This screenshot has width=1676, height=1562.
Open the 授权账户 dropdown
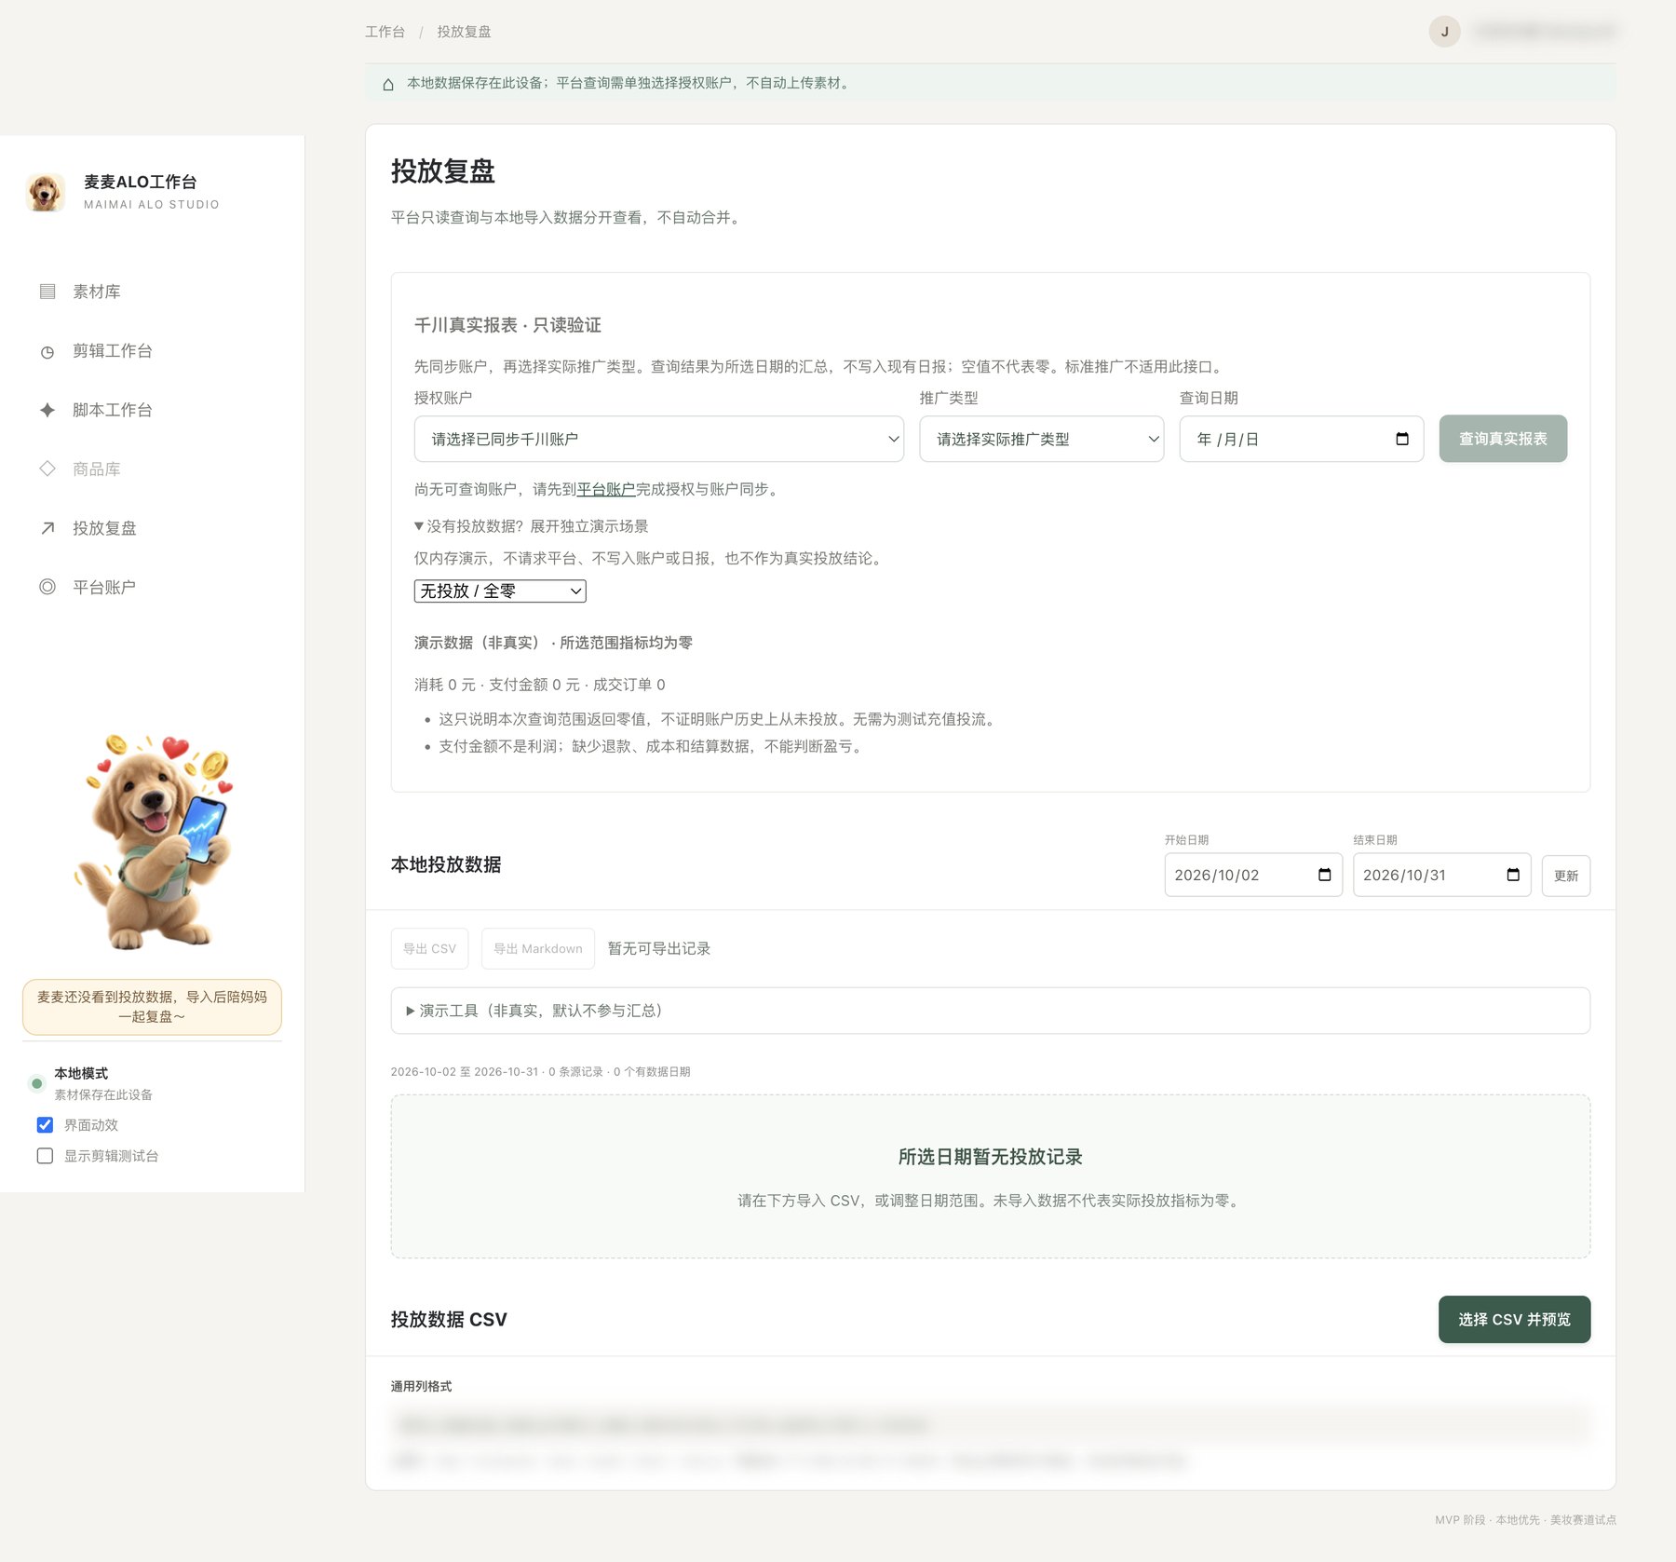[x=658, y=439]
